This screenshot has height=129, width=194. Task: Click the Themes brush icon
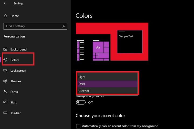(5, 81)
